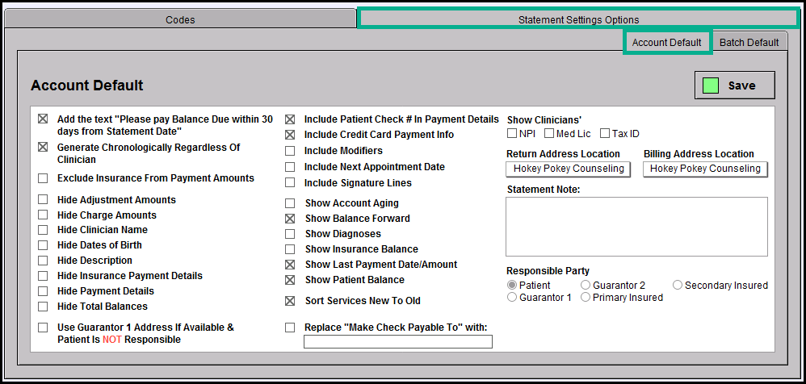Click the Save button
This screenshot has height=384, width=806.
tap(734, 86)
